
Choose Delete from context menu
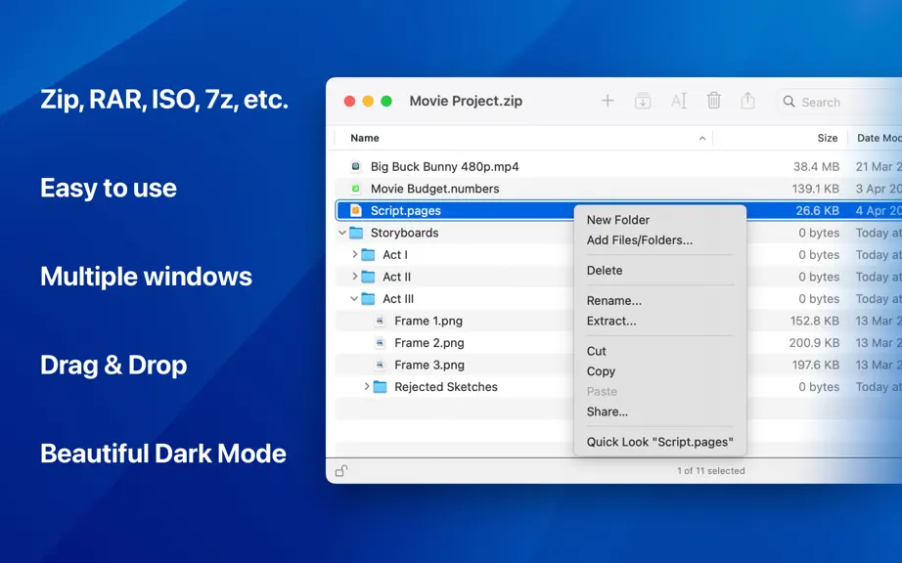point(604,271)
